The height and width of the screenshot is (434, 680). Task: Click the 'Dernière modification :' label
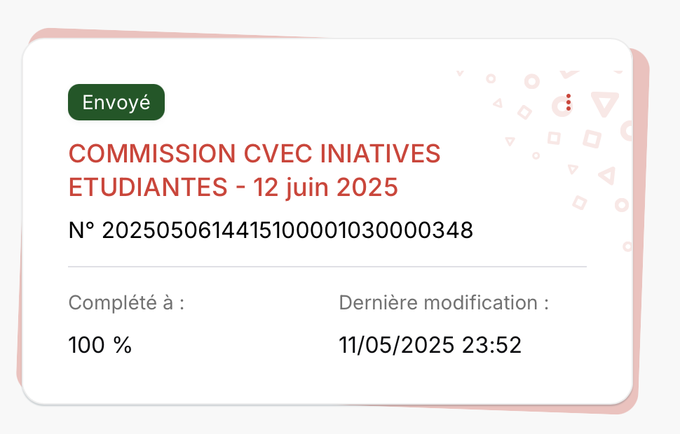(x=444, y=304)
